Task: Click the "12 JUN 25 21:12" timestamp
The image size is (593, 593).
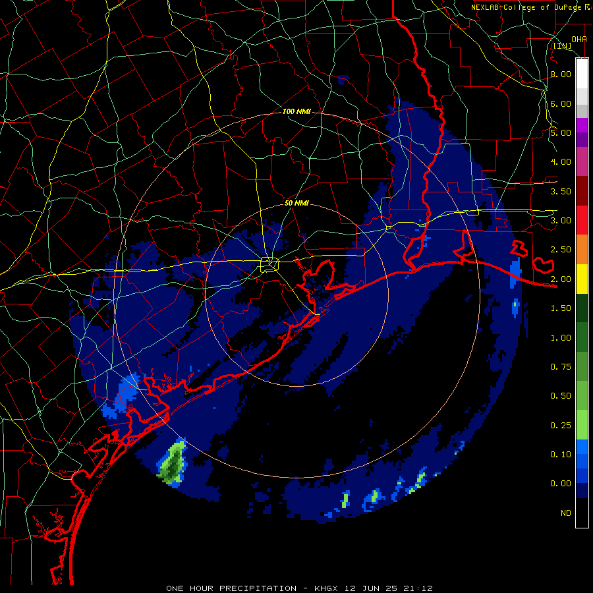Action: pyautogui.click(x=389, y=588)
